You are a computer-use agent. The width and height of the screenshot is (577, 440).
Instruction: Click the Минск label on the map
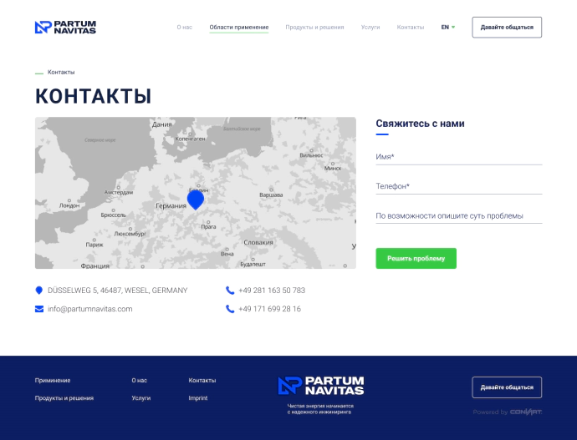pos(333,168)
